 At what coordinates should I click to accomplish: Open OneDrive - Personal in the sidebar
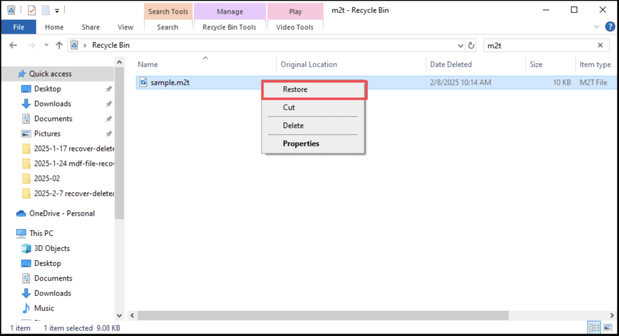pos(62,213)
